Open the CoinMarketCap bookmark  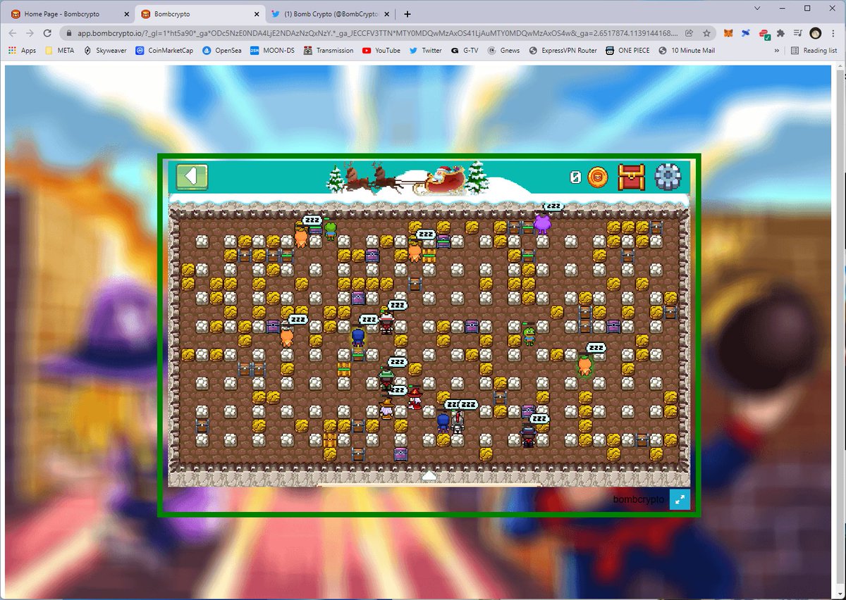pyautogui.click(x=164, y=51)
